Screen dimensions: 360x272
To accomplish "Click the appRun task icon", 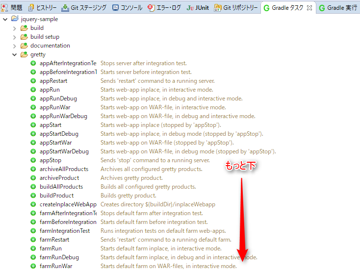I will pos(33,90).
